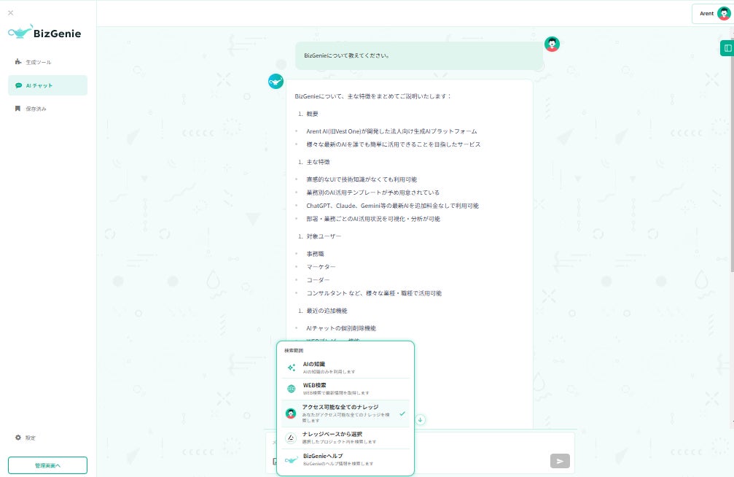This screenshot has width=734, height=477.
Task: Click the 検索範囲 popup heading
Action: [x=294, y=351]
